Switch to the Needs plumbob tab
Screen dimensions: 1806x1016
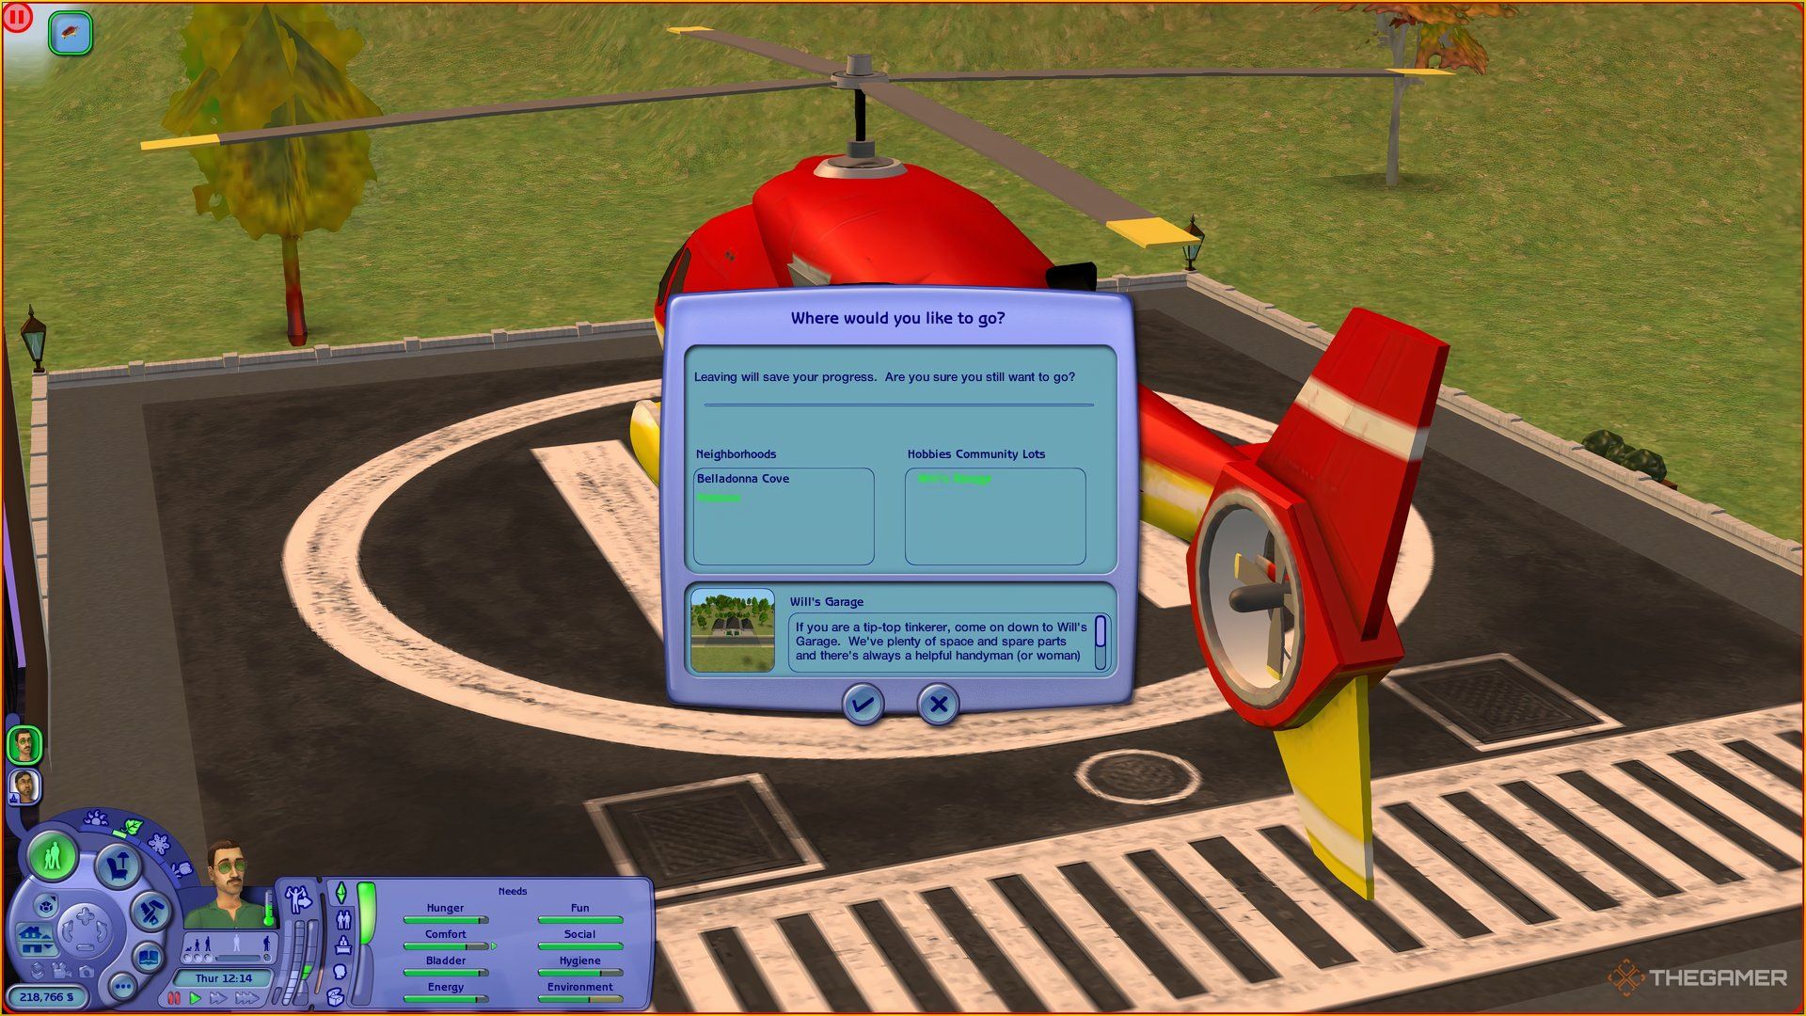tap(341, 892)
